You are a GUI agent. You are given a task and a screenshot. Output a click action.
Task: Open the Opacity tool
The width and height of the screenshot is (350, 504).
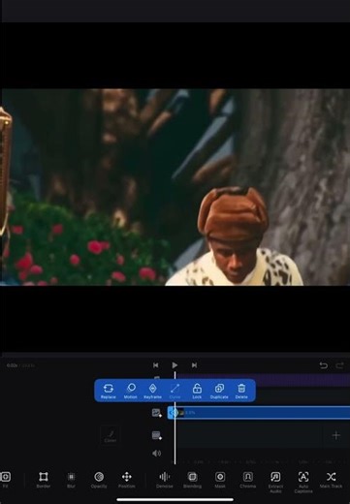coord(99,480)
